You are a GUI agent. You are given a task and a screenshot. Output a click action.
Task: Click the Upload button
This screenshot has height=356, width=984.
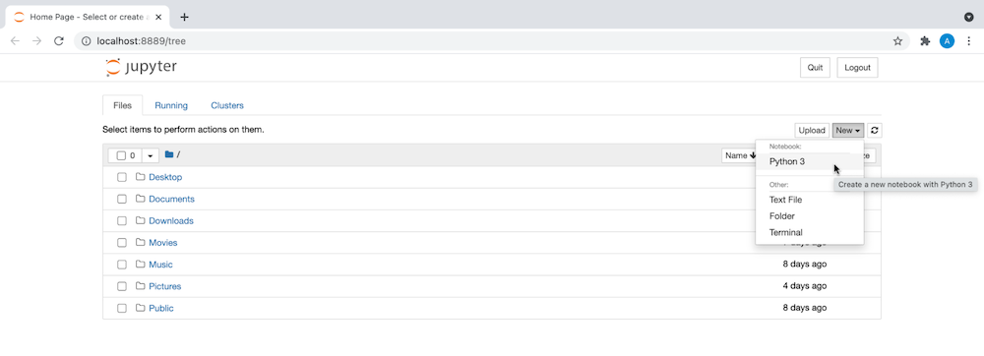812,131
